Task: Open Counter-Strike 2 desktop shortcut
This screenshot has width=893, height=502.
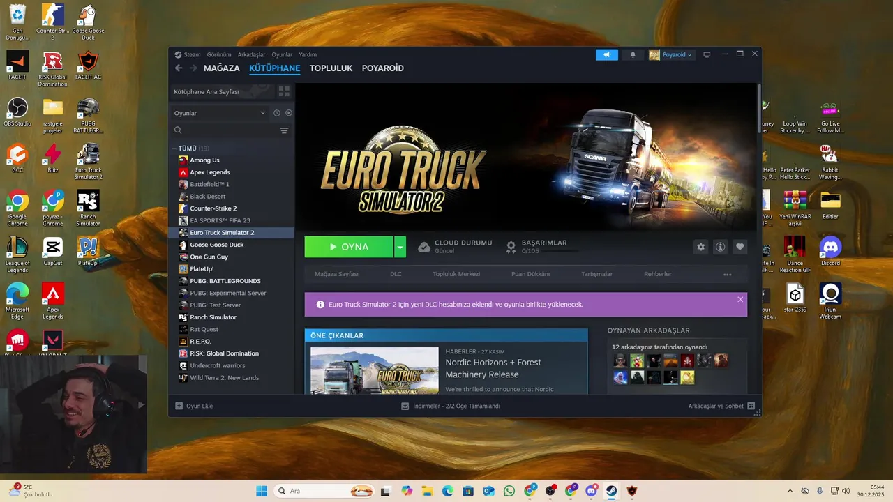Action: (x=52, y=21)
